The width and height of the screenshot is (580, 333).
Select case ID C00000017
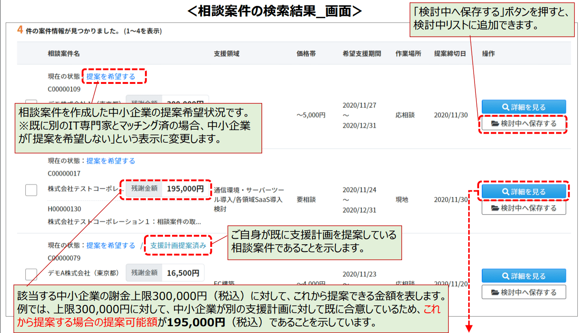(x=64, y=173)
